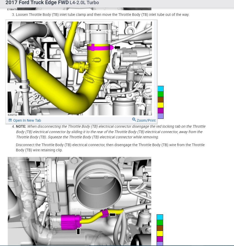This screenshot has height=246, width=234.
Task: Click the green swatch in the lower legend
Action: click(159, 223)
